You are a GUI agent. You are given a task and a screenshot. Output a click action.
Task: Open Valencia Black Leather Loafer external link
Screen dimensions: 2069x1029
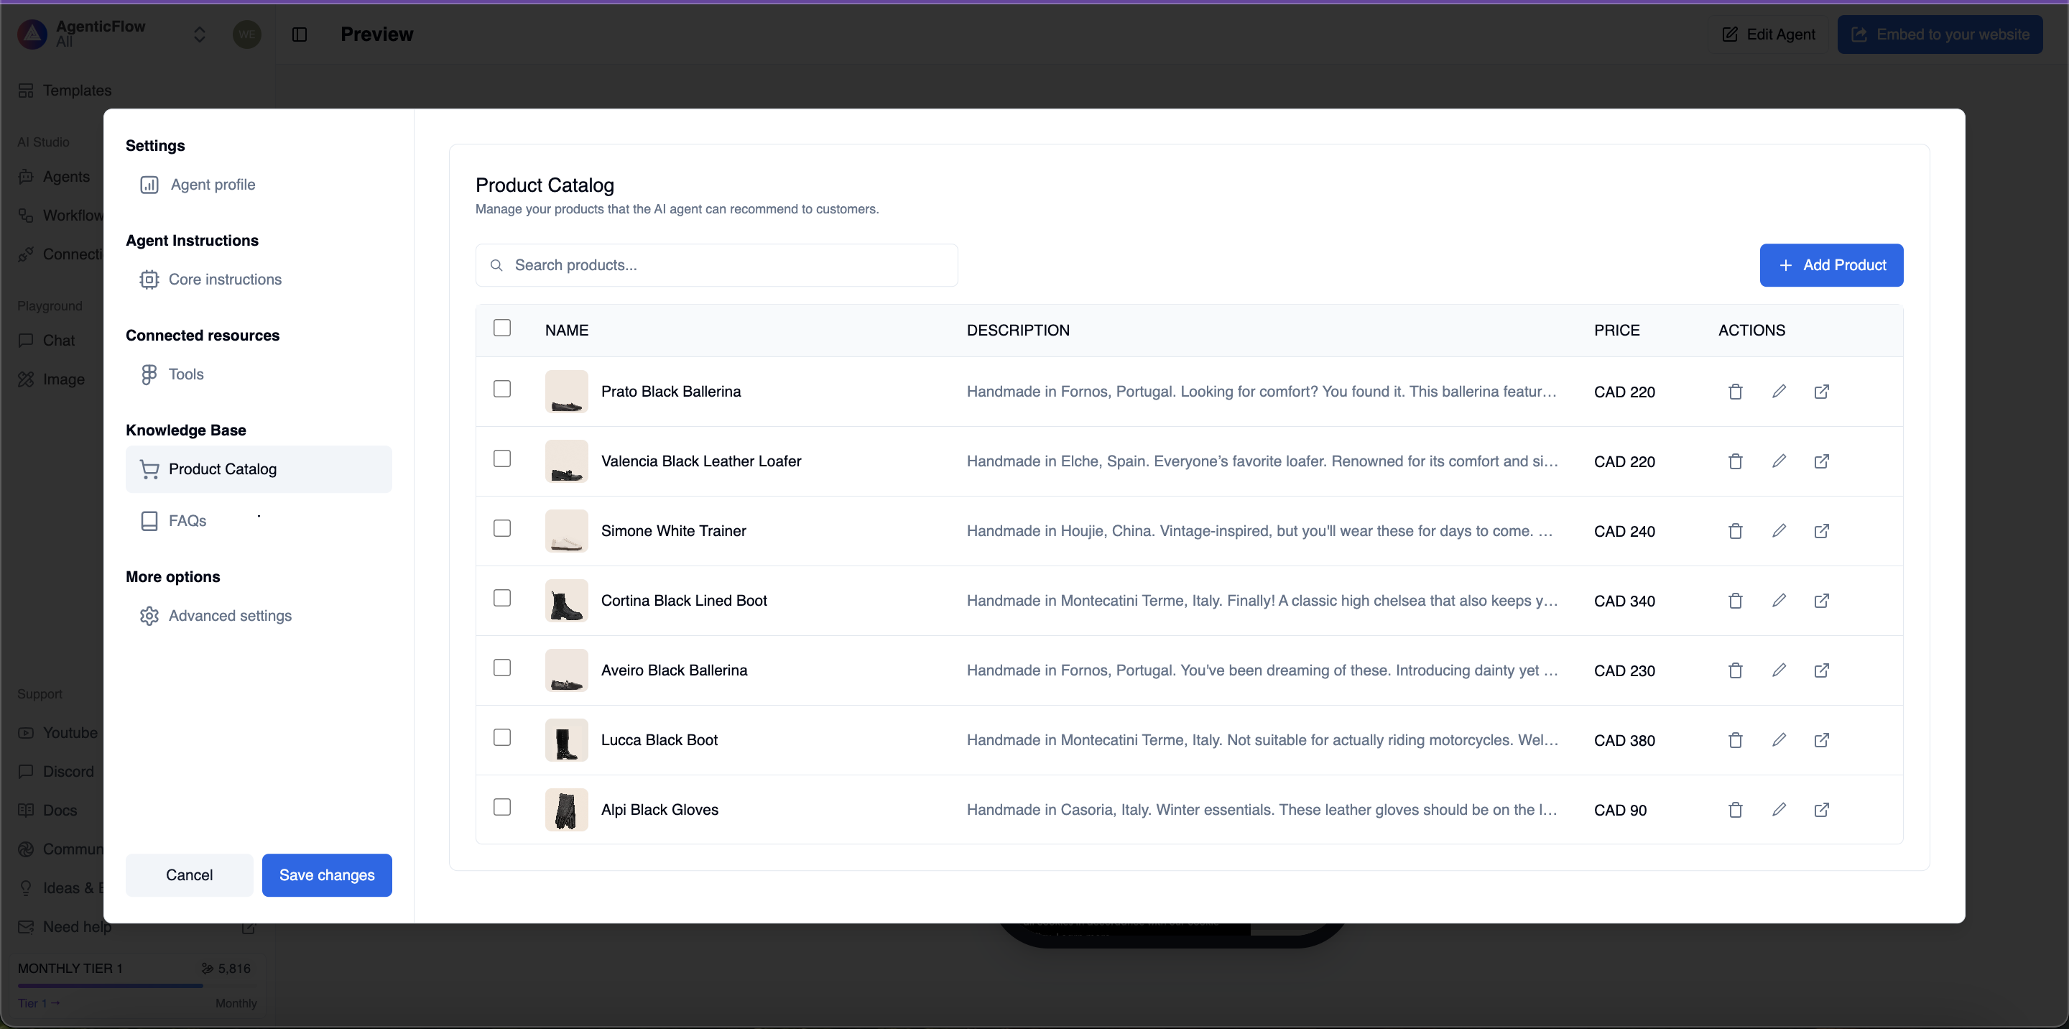click(1822, 461)
